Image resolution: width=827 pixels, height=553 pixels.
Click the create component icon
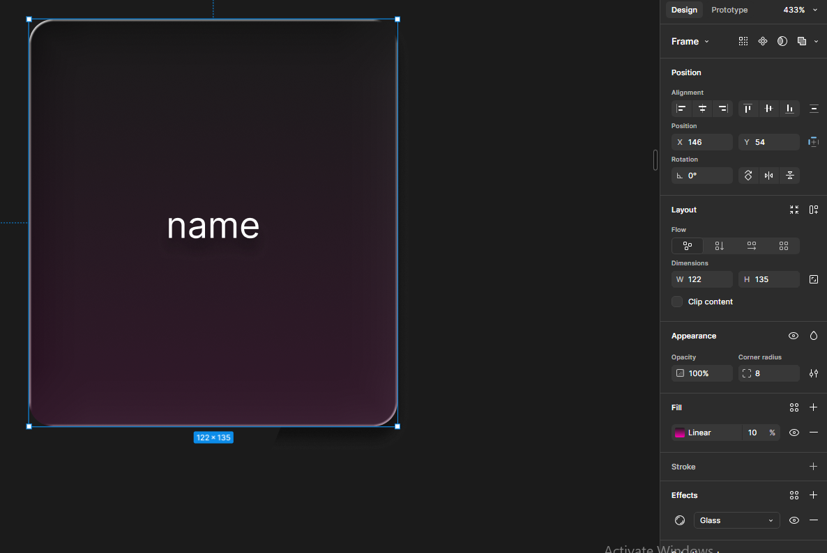pyautogui.click(x=763, y=41)
